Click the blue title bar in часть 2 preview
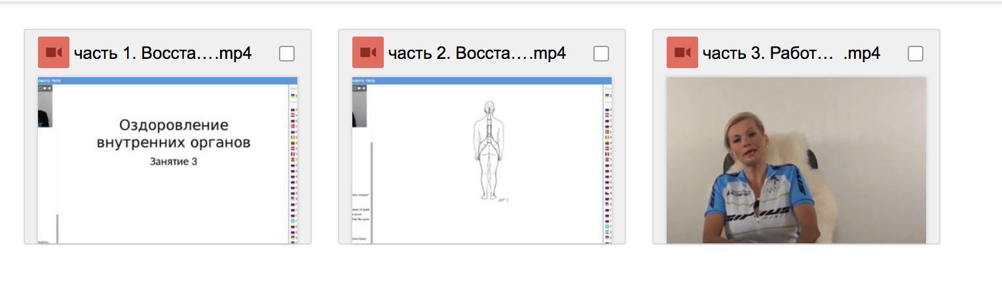The height and width of the screenshot is (297, 1002). tap(482, 80)
